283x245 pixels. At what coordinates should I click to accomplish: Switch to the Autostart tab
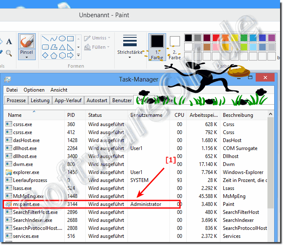pyautogui.click(x=97, y=100)
